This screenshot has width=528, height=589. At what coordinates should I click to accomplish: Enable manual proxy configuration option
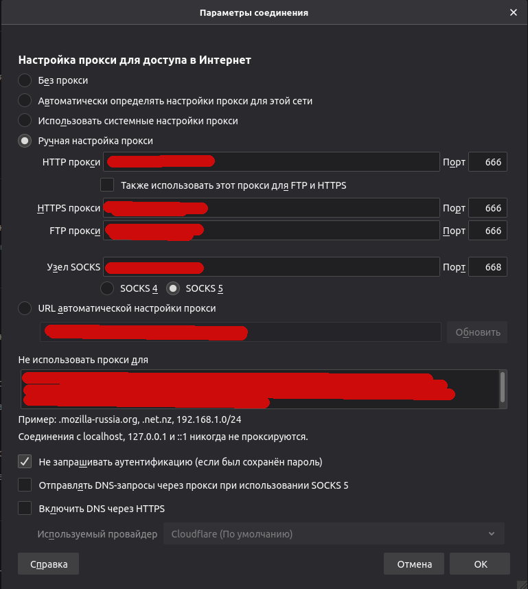tap(25, 140)
